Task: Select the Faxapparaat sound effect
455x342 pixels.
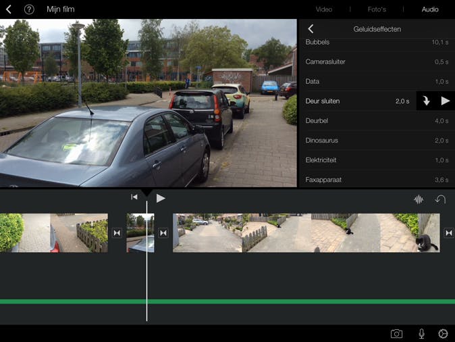Action: 377,180
